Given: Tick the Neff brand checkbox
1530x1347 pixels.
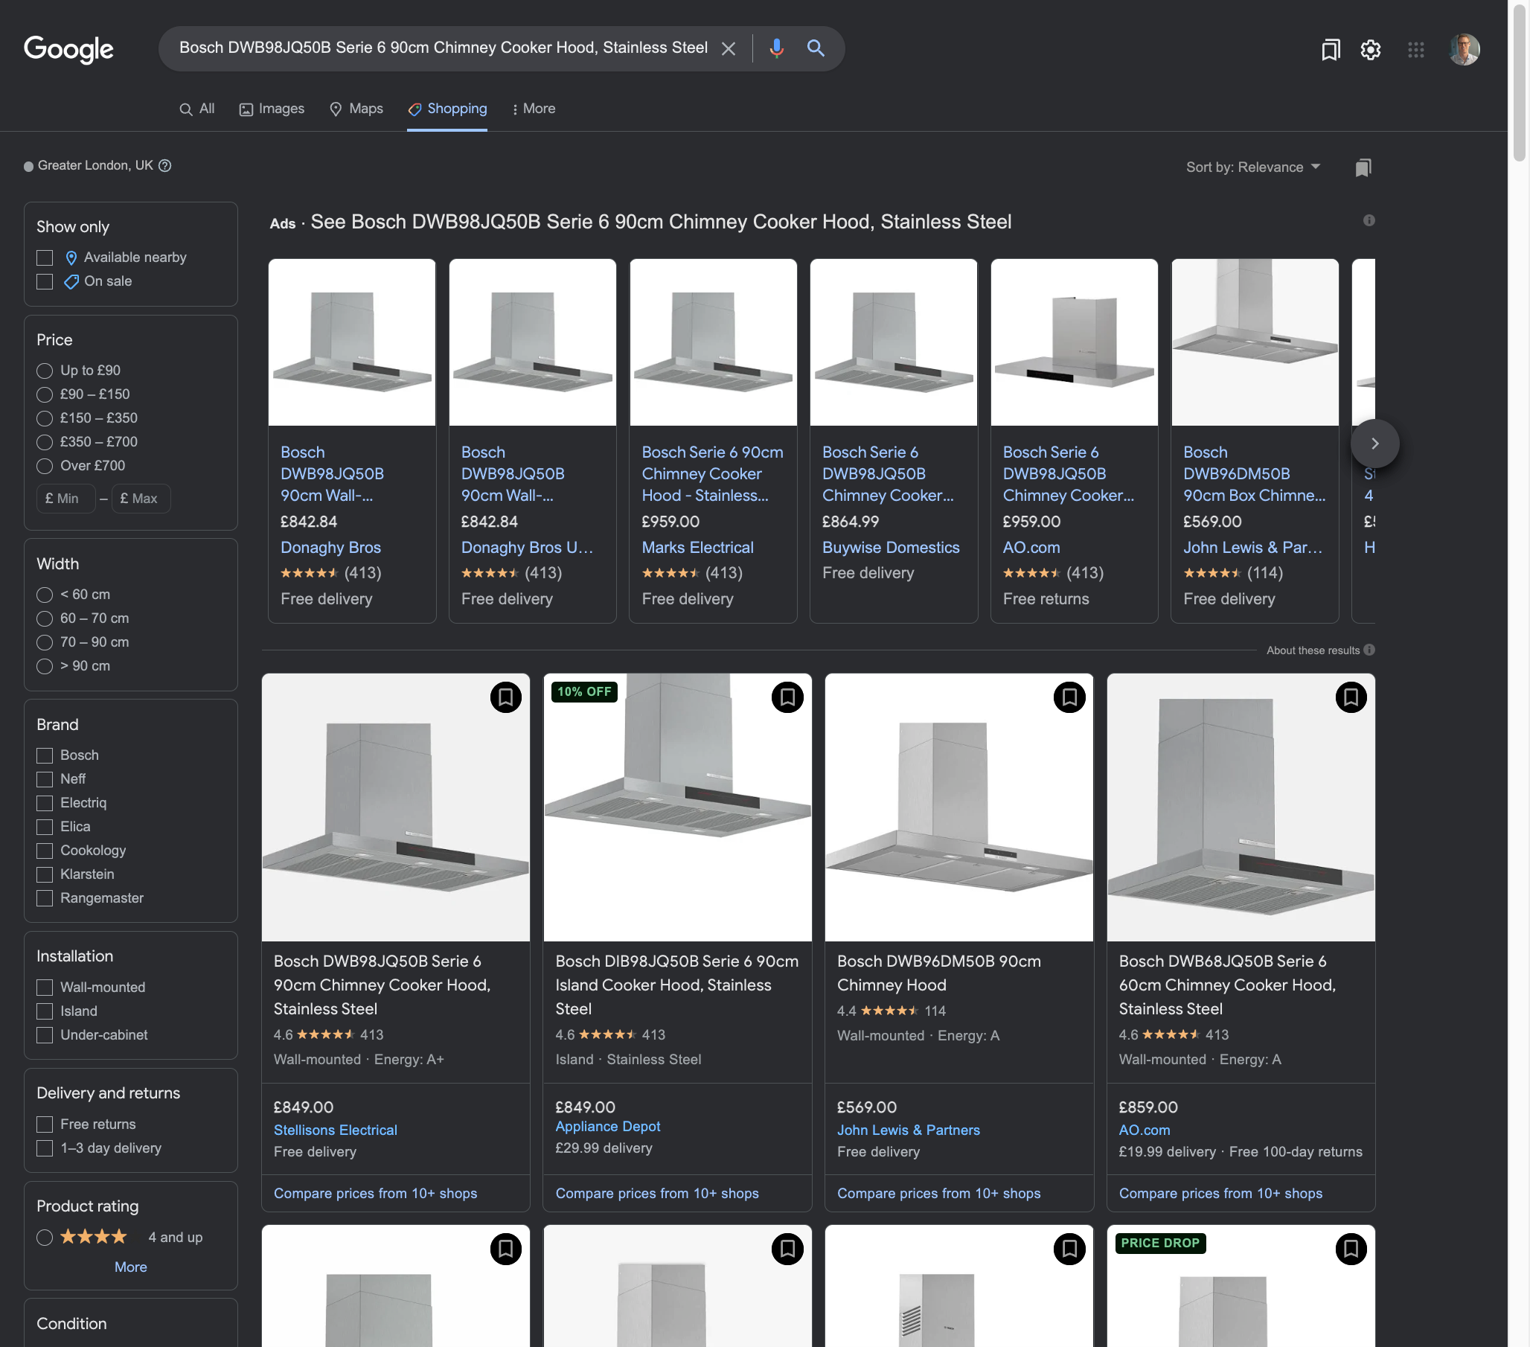Looking at the screenshot, I should [x=45, y=779].
